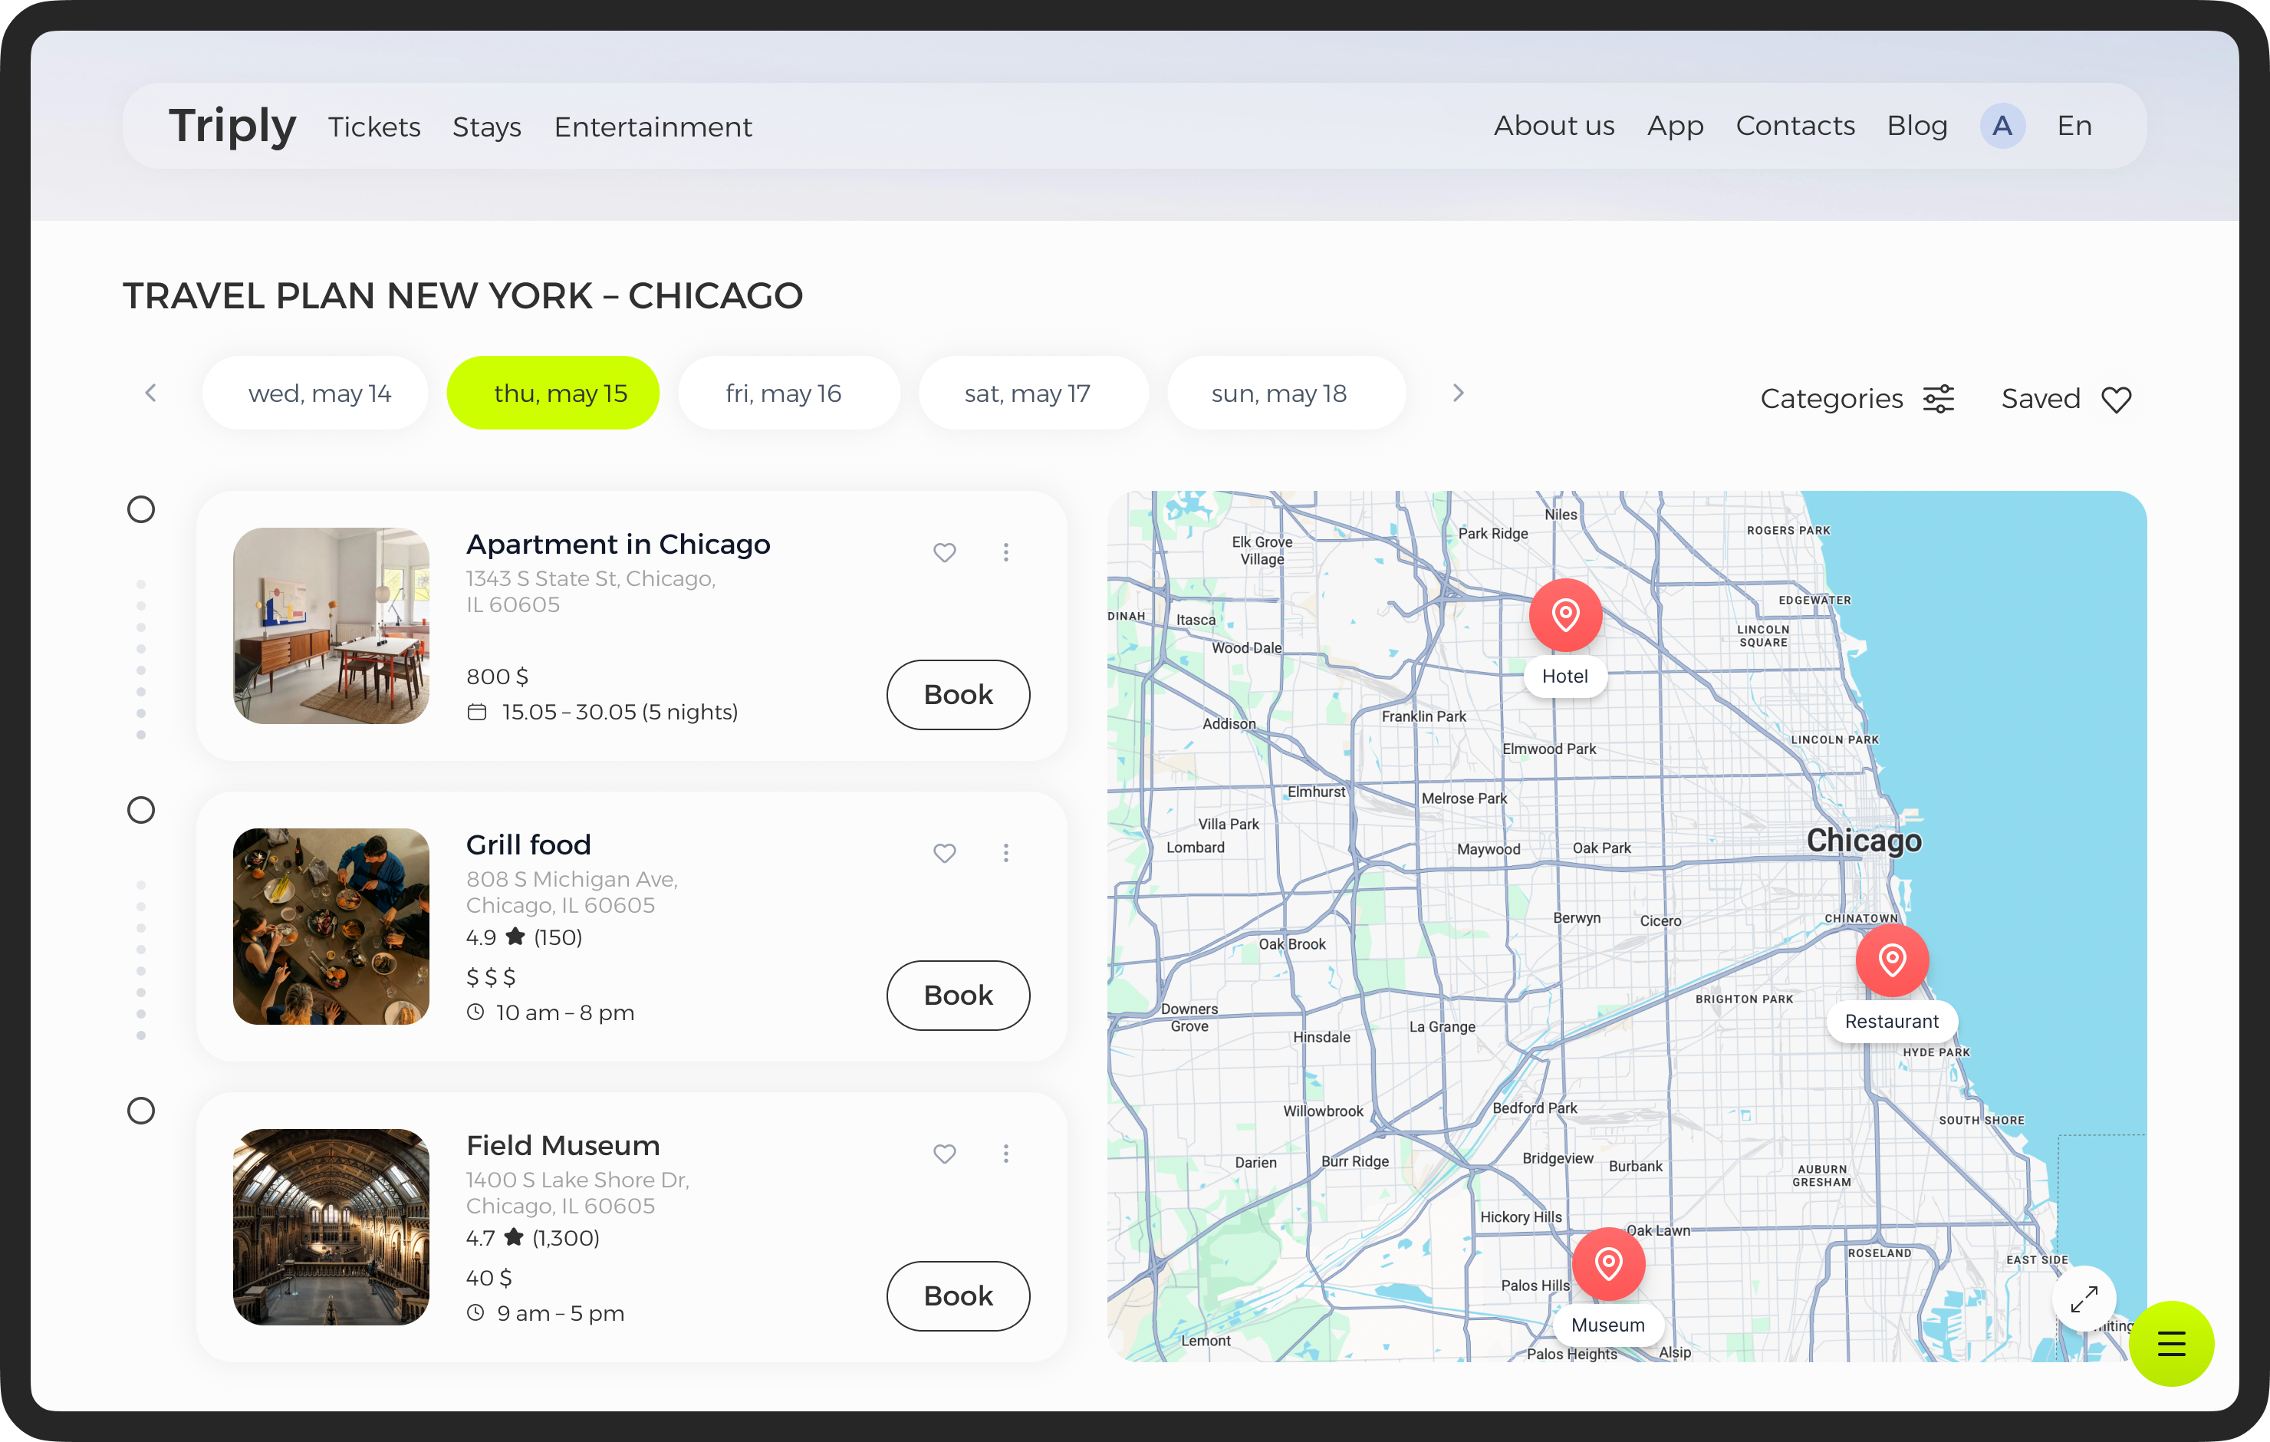Viewport: 2270px width, 1442px height.
Task: Open the En language selector
Action: tap(2074, 126)
